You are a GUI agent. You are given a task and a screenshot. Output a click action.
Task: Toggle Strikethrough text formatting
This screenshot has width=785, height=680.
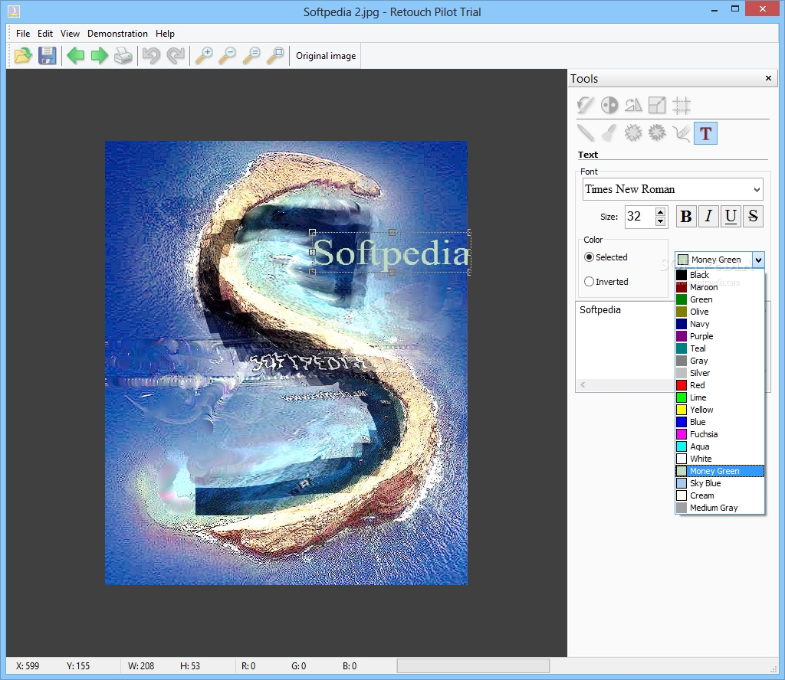pos(753,216)
